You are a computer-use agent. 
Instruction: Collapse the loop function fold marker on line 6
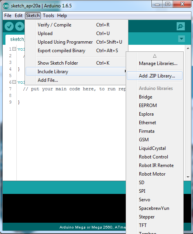click(14, 82)
